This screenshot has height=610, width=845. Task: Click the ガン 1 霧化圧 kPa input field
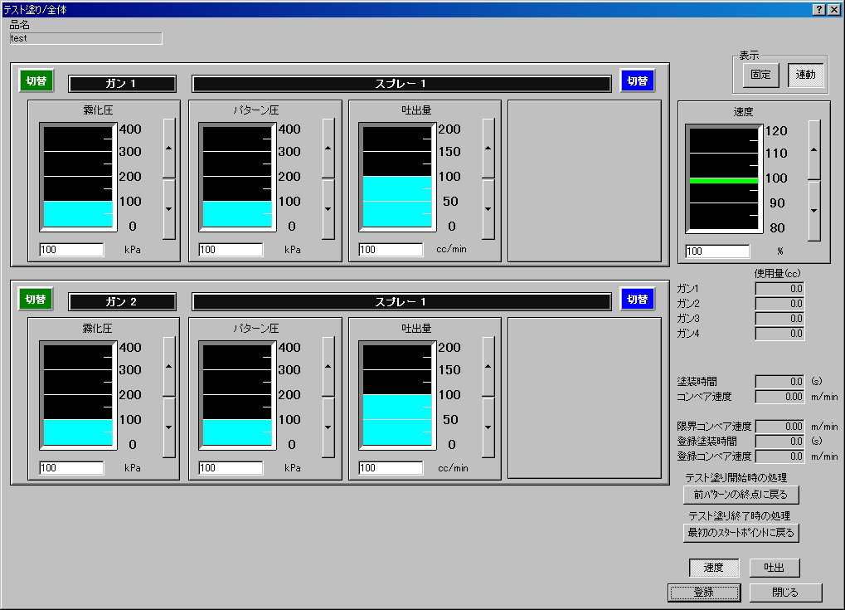pos(71,249)
